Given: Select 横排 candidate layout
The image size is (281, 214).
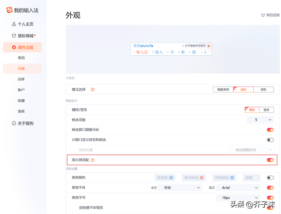Looking at the screenshot, I should point(252,110).
